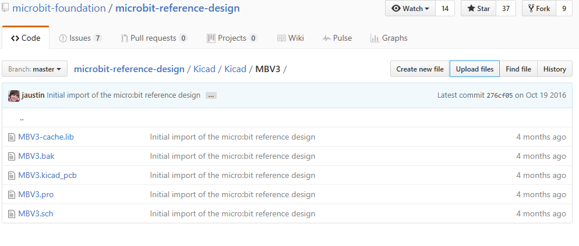The width and height of the screenshot is (579, 246).
Task: Click the Upload files button
Action: pyautogui.click(x=474, y=69)
